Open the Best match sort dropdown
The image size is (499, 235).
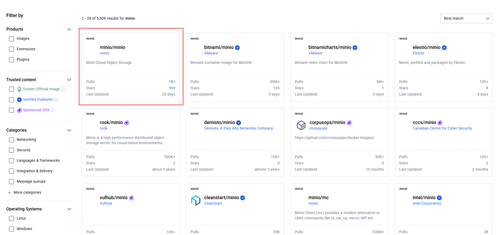coord(466,18)
